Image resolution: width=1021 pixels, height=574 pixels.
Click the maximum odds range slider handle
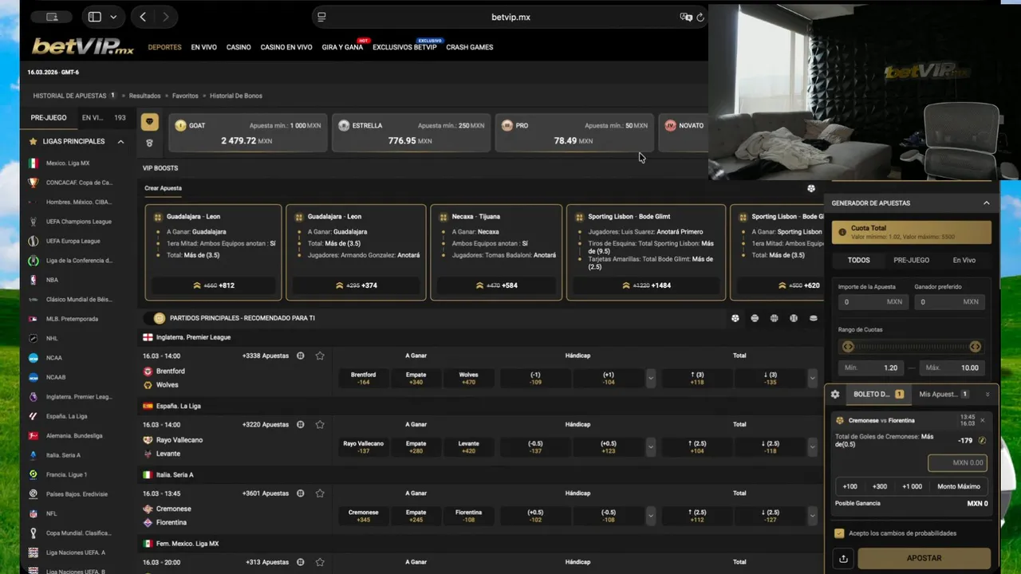coord(975,347)
